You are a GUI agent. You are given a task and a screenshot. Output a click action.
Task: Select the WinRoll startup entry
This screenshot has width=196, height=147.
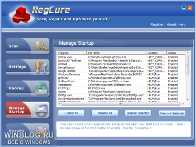point(122,64)
